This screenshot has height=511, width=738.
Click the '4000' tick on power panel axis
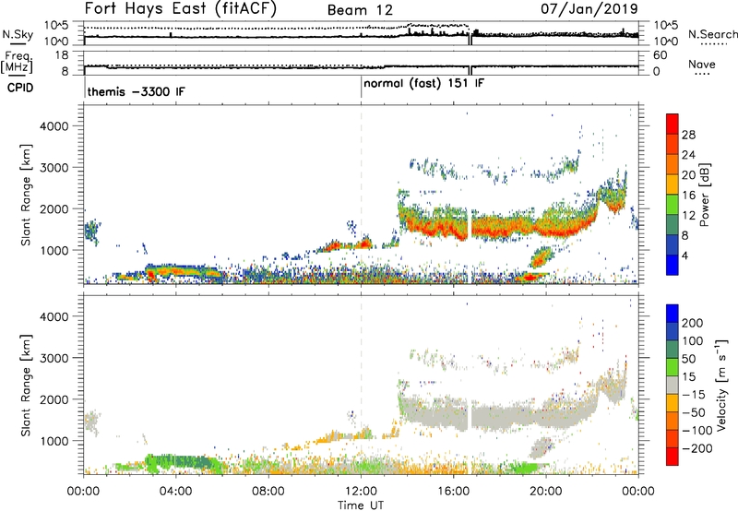(54, 126)
